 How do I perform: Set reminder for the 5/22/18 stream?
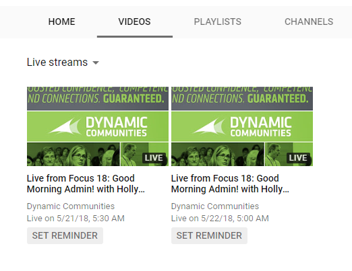pos(209,235)
